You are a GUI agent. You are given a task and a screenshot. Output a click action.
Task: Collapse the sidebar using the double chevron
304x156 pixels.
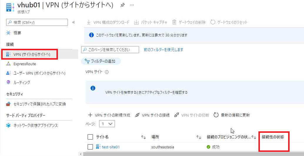point(74,22)
